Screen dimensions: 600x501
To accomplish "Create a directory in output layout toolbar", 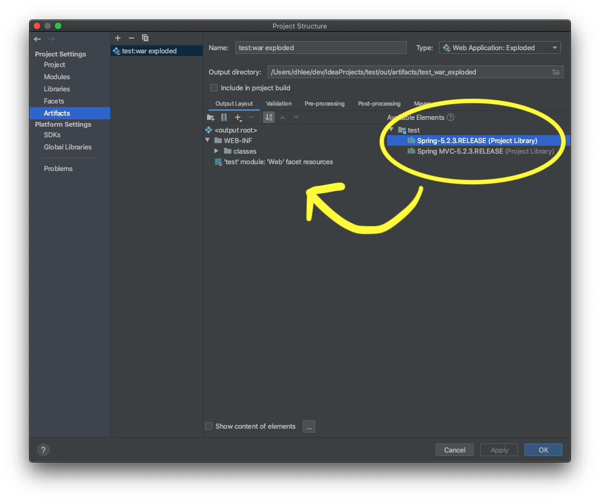I will [x=210, y=117].
